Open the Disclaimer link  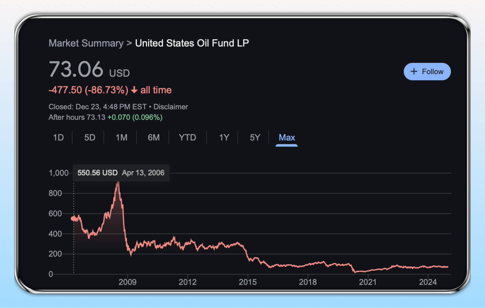(x=171, y=107)
